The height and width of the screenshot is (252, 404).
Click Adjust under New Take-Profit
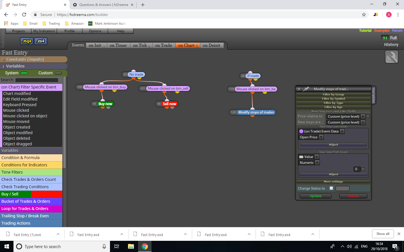333,174
